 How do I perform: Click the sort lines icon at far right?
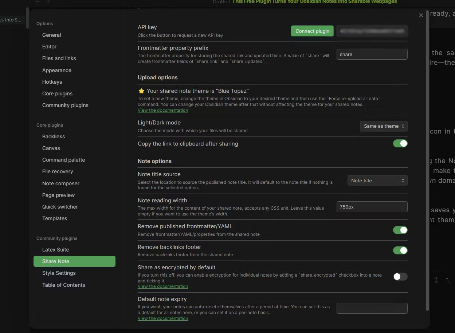448,280
